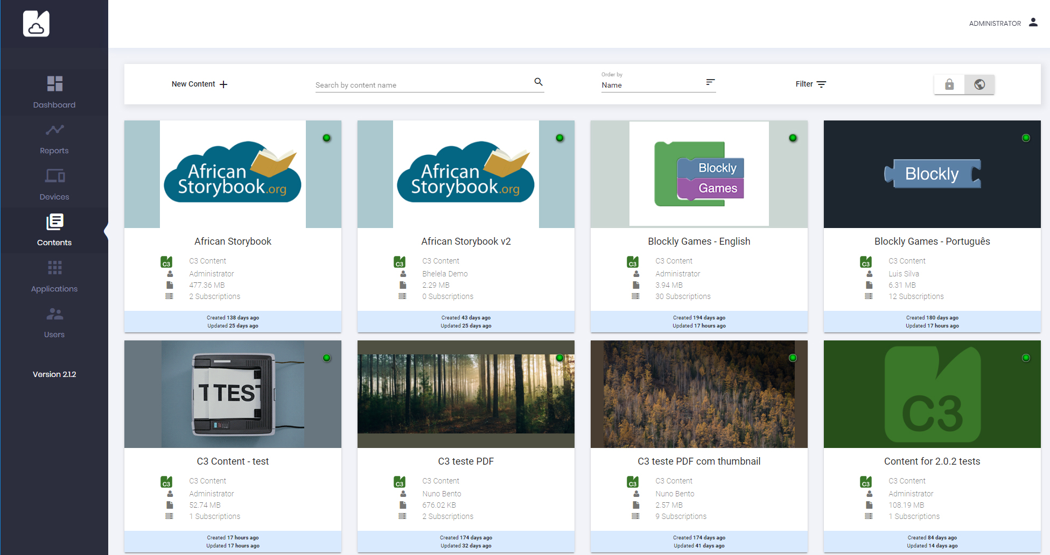Open the C3 Content - test thumbnail
1050x555 pixels.
233,394
